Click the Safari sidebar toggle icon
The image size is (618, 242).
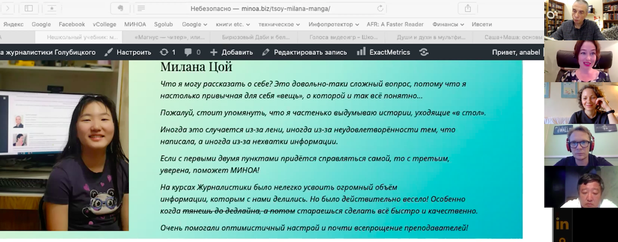(29, 8)
